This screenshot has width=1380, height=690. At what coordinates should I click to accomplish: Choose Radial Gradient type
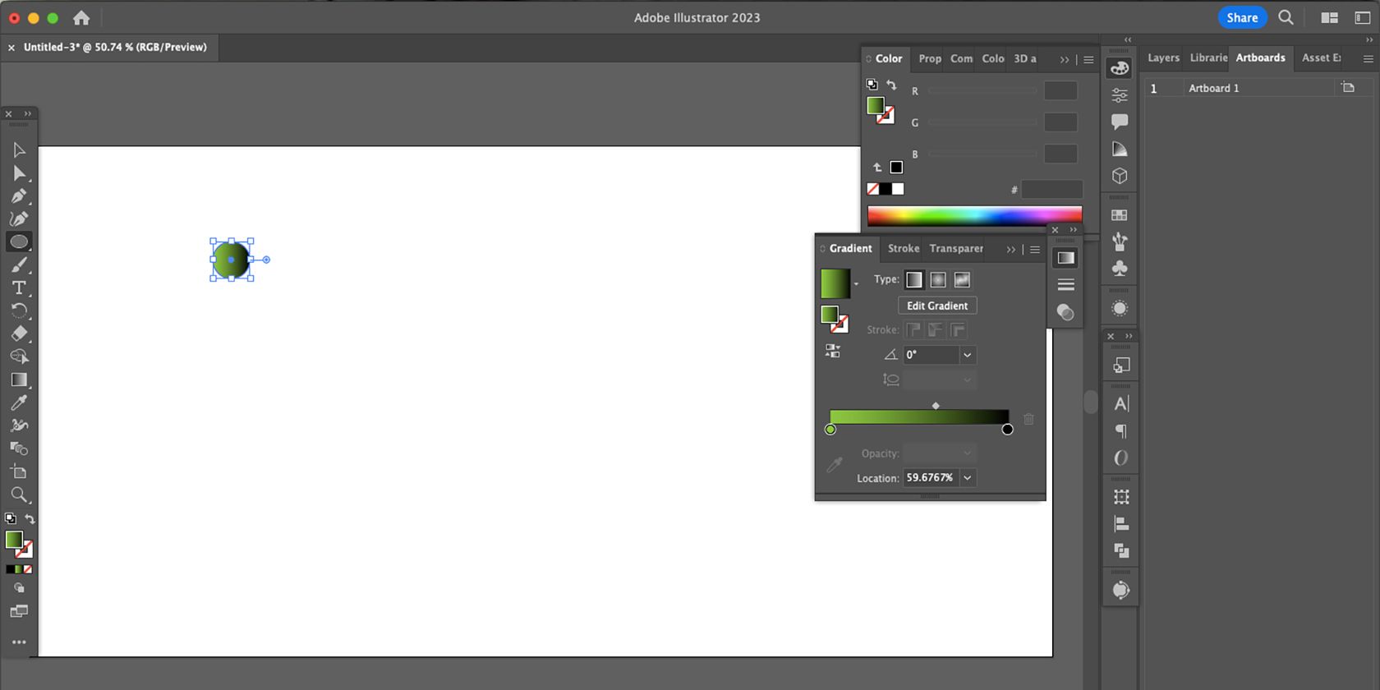click(x=938, y=280)
